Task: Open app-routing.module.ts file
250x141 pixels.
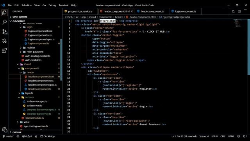Action: [x=36, y=126]
